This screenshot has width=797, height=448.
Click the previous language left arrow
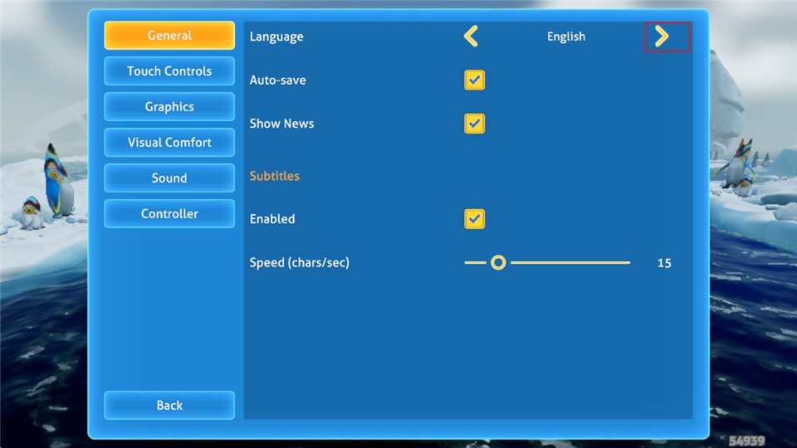pyautogui.click(x=471, y=37)
